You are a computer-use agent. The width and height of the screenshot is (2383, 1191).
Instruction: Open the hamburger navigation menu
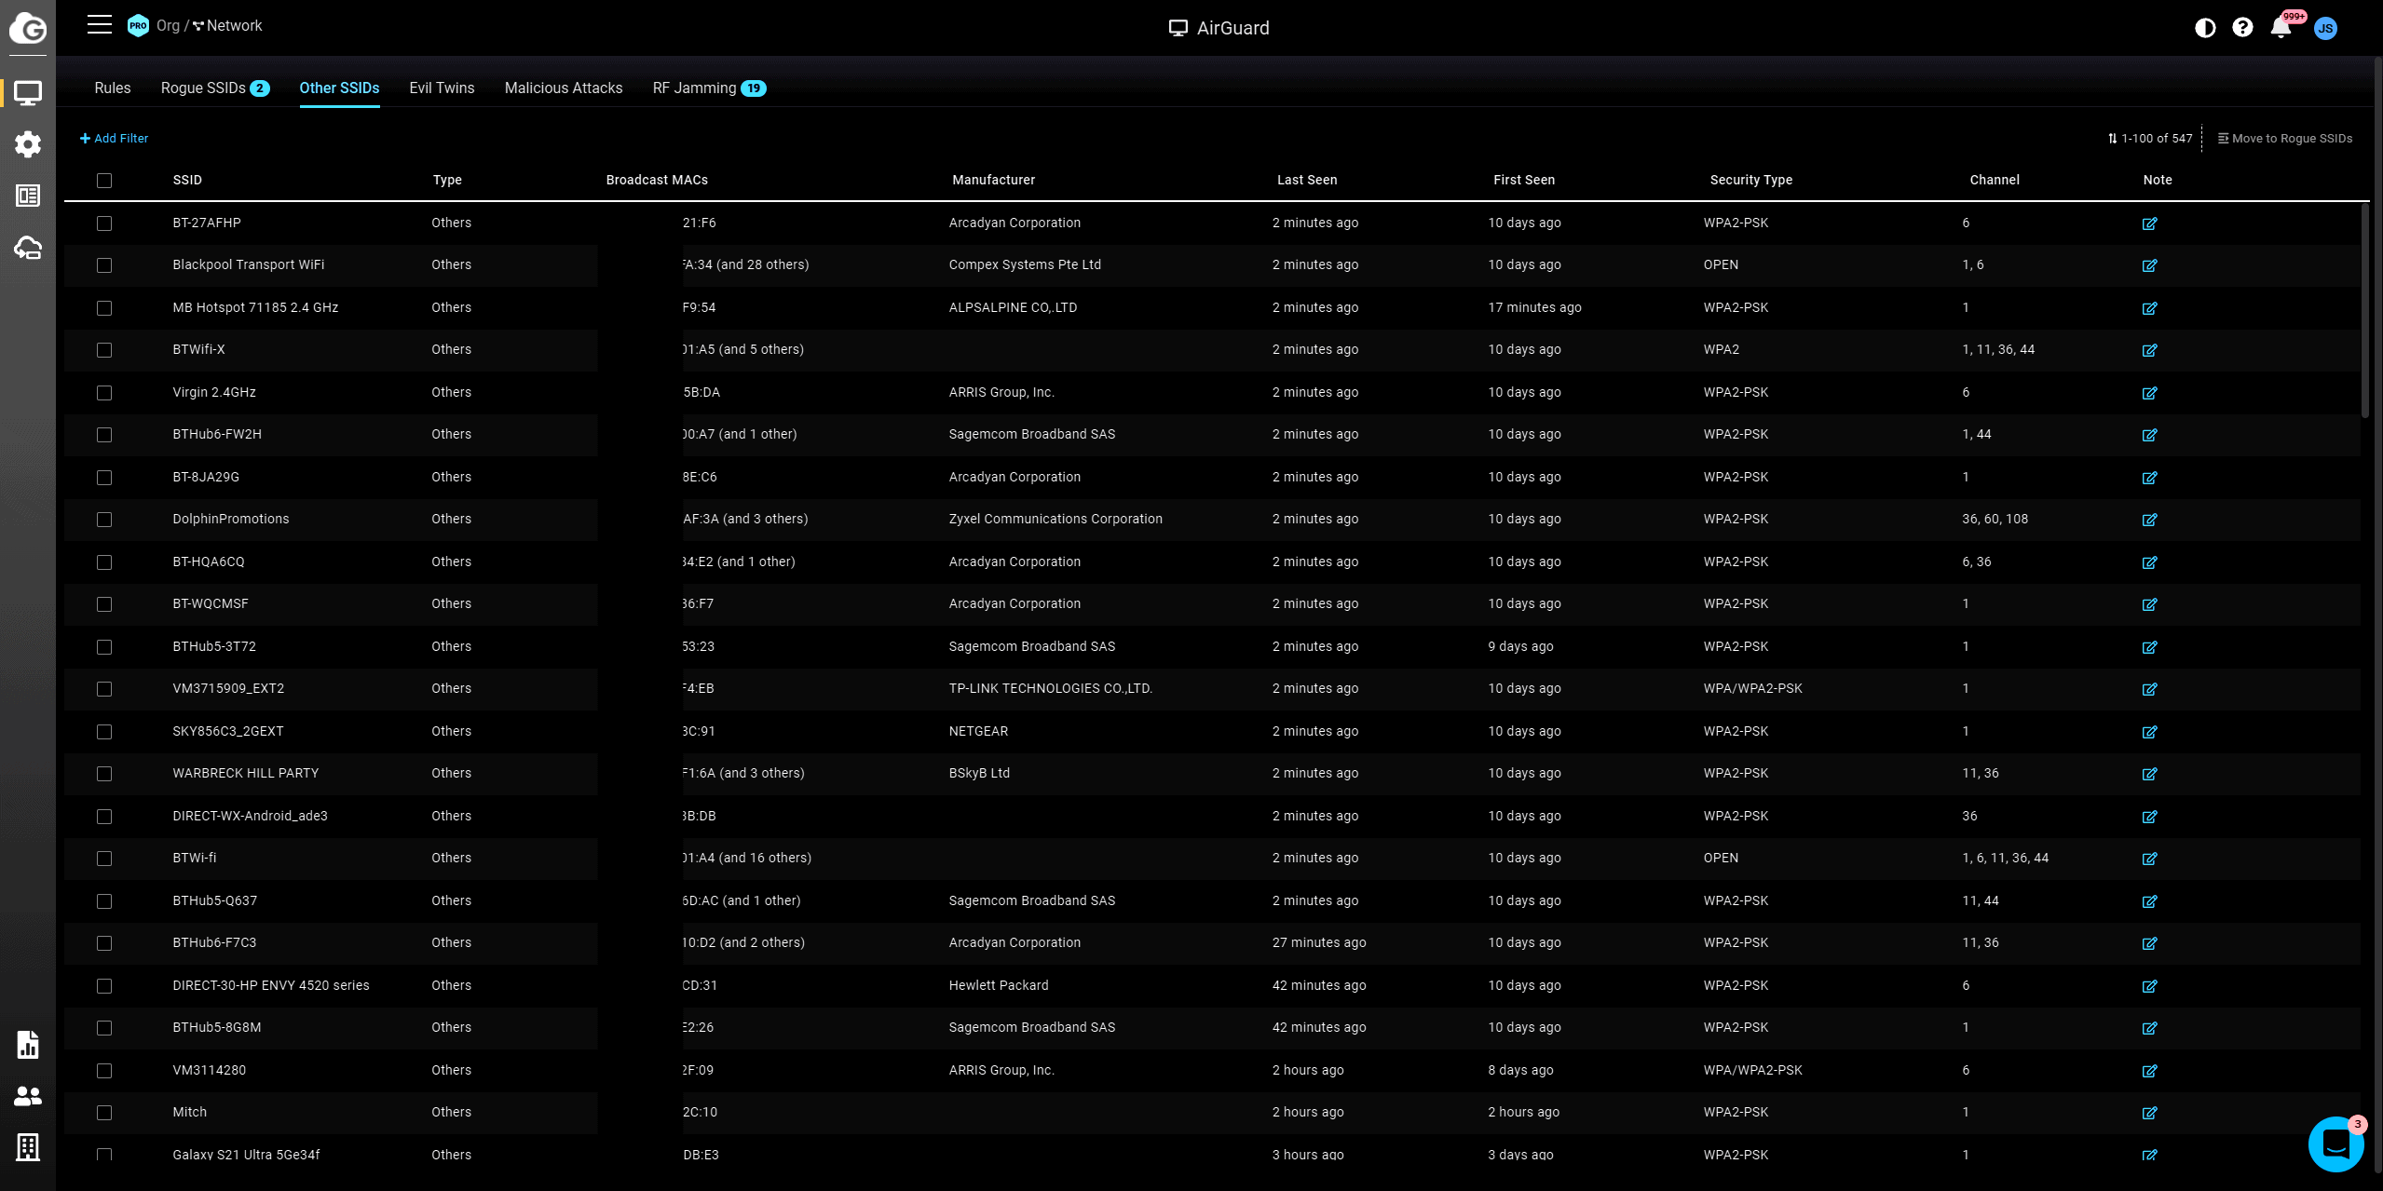[x=100, y=25]
